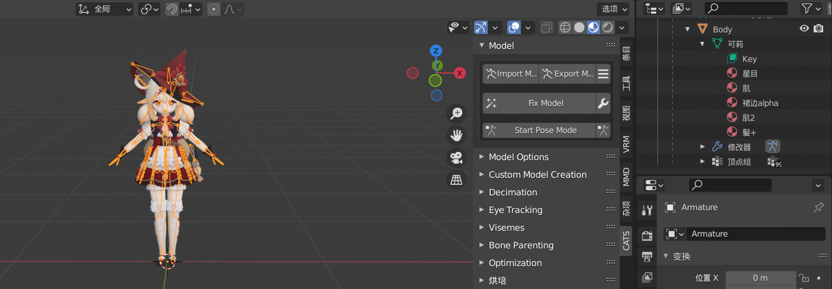The height and width of the screenshot is (289, 832).
Task: Toggle the snapping magnet icon
Action: click(172, 9)
